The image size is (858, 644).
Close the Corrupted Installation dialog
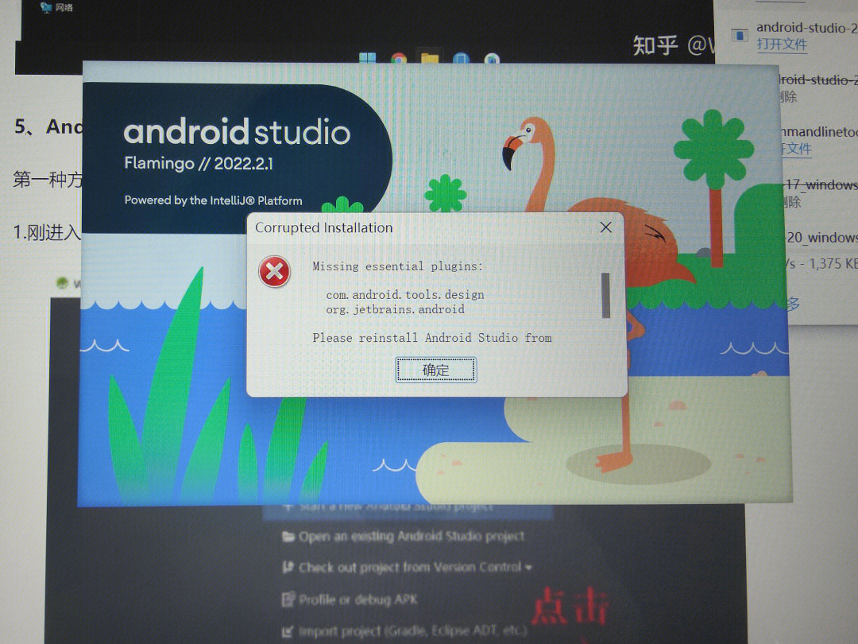click(x=605, y=227)
